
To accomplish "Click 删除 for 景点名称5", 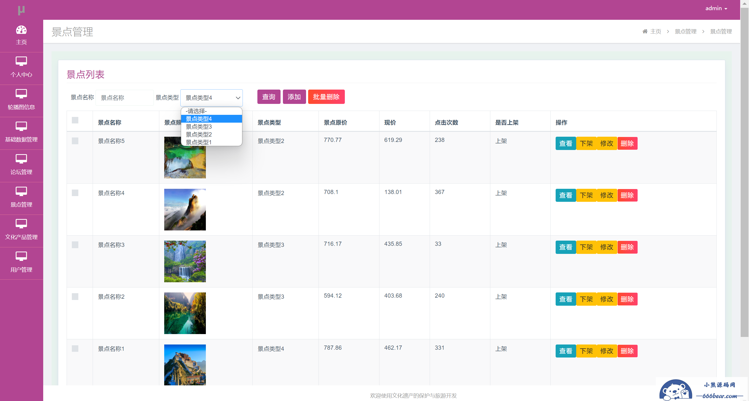I will coord(627,143).
